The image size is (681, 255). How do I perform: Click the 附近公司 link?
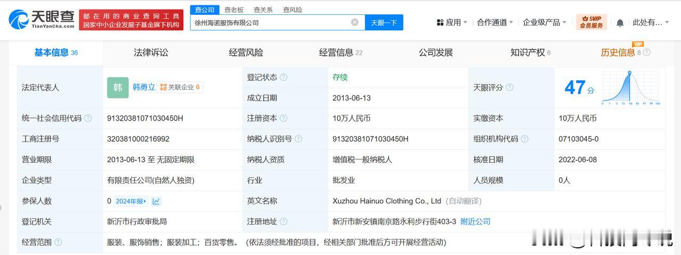point(475,222)
